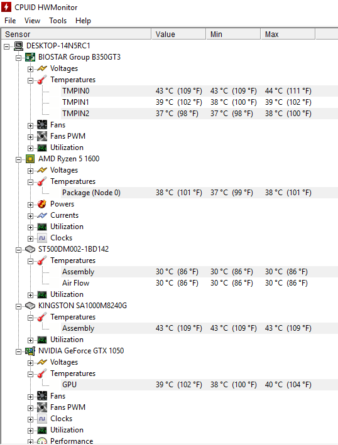This screenshot has height=445, width=338.
Task: Collapse the KINGSTON SA1000M8240G node
Action: click(x=18, y=306)
